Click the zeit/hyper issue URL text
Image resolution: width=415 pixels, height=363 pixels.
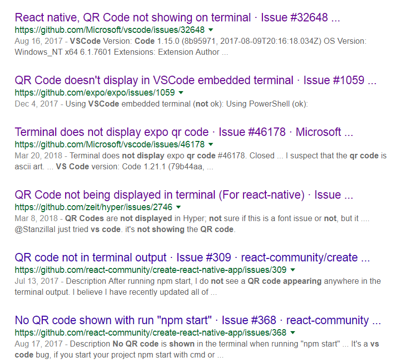click(x=89, y=207)
